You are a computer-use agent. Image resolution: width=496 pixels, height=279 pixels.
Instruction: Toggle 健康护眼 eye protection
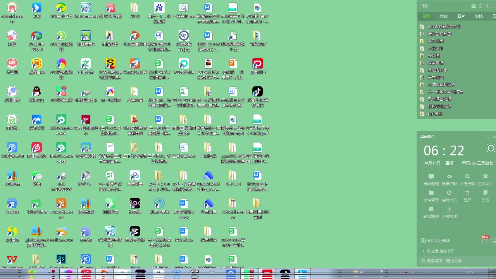point(449,179)
